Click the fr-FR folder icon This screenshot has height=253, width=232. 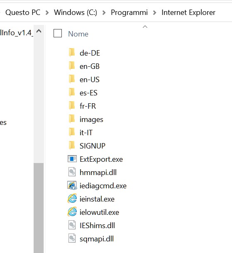tap(72, 106)
